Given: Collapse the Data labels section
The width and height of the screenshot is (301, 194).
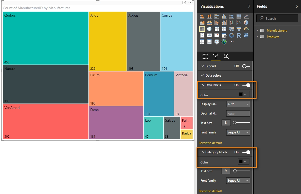Looking at the screenshot, I should [202, 85].
